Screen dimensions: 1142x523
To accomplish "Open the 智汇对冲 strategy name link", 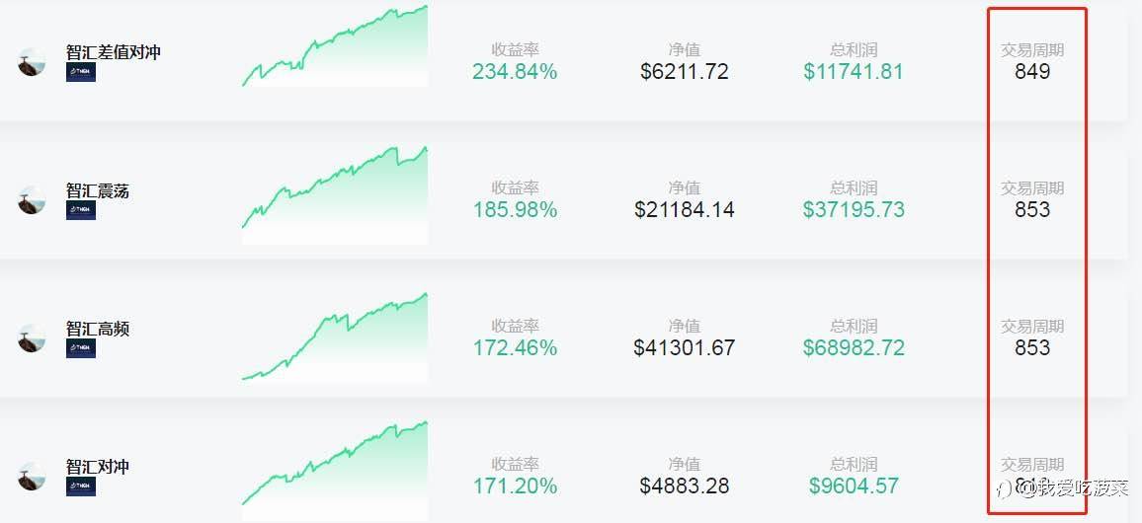I will (x=98, y=467).
